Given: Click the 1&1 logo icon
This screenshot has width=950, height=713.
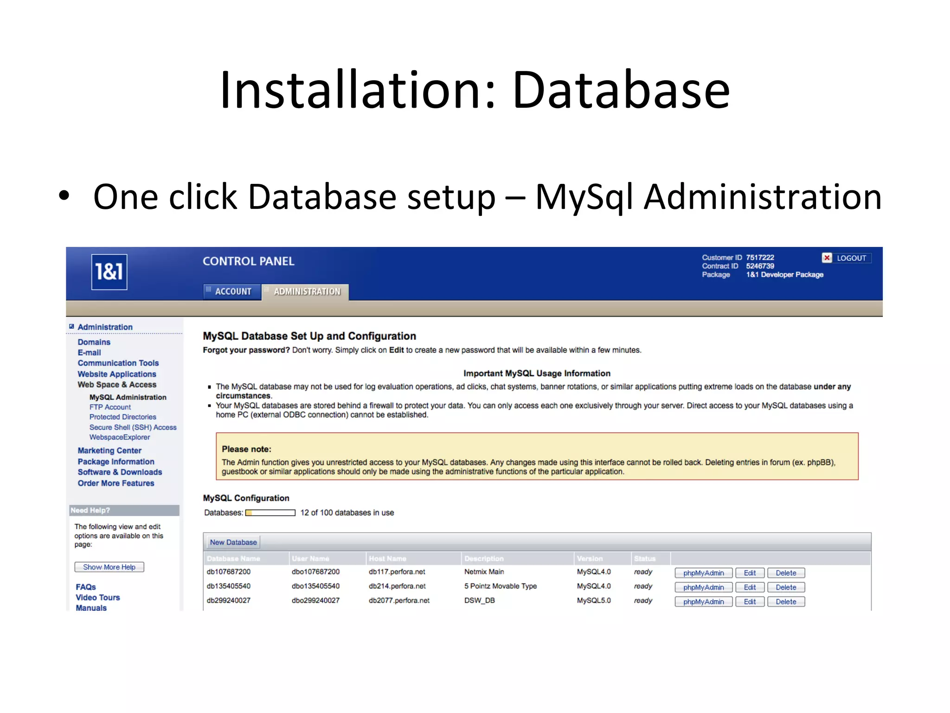Looking at the screenshot, I should [109, 272].
